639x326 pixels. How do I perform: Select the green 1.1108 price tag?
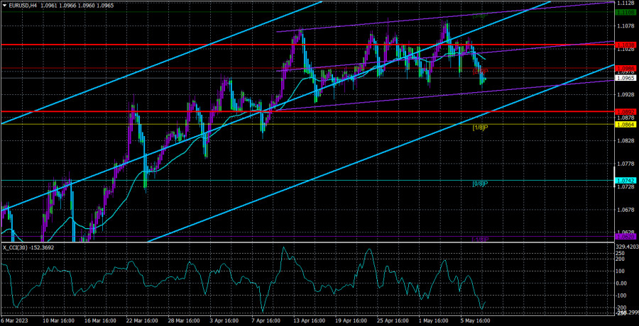pyautogui.click(x=626, y=12)
